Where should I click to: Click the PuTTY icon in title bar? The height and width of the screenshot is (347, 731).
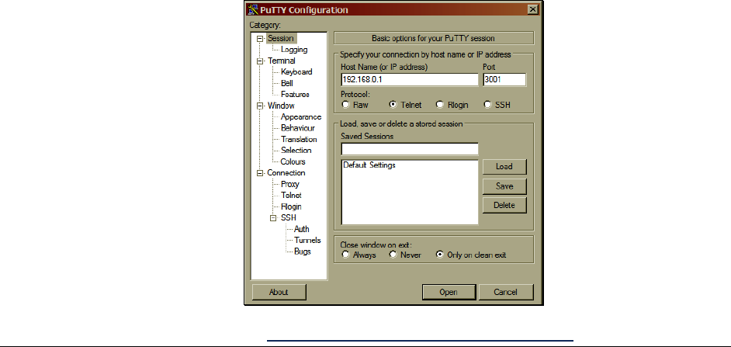point(253,9)
